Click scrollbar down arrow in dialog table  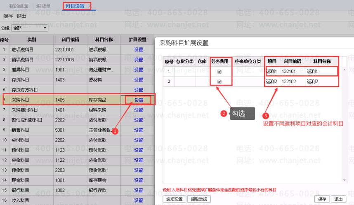pyautogui.click(x=344, y=180)
